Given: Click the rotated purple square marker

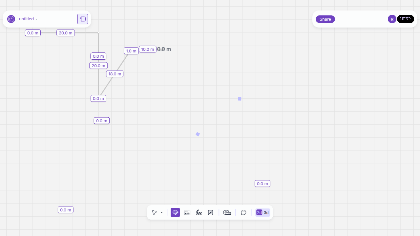Looking at the screenshot, I should 198,134.
